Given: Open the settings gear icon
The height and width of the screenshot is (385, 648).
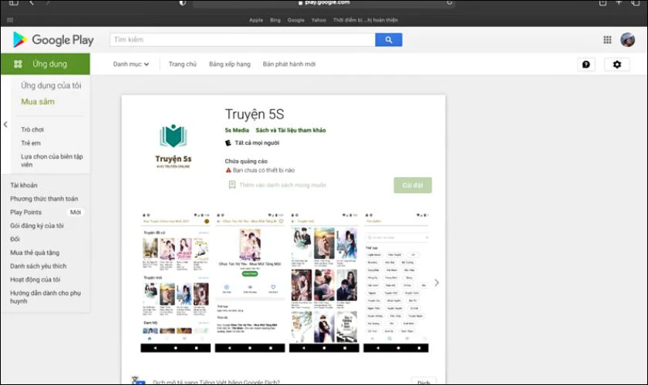Looking at the screenshot, I should coord(617,65).
